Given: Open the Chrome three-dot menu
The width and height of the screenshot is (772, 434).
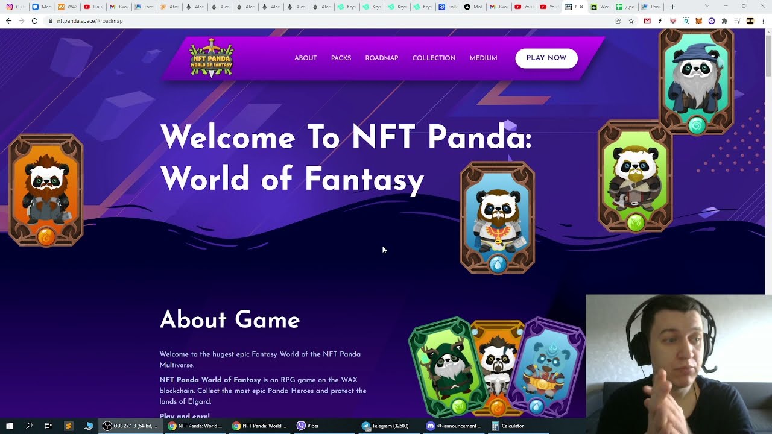Looking at the screenshot, I should tap(764, 20).
